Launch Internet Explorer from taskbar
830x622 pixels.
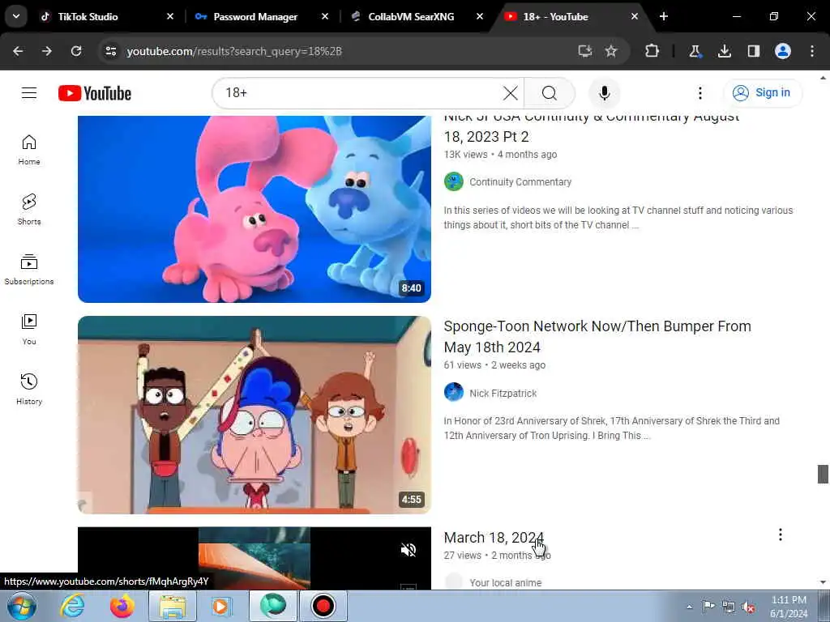pos(72,606)
